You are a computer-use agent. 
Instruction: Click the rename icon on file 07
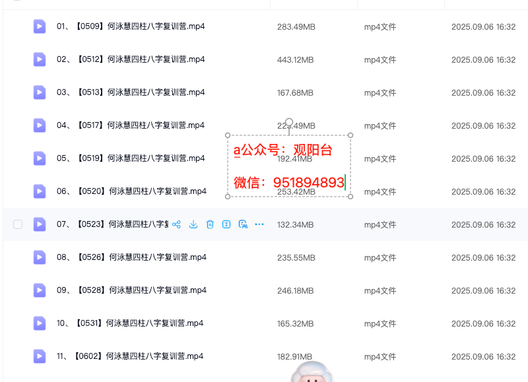tap(226, 224)
